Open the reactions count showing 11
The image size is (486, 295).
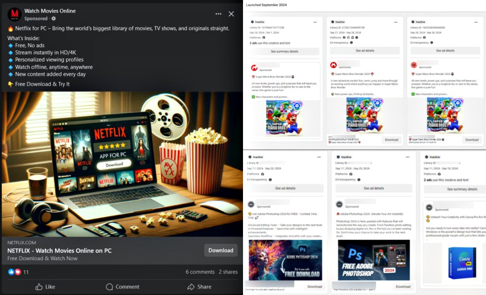[x=26, y=272]
